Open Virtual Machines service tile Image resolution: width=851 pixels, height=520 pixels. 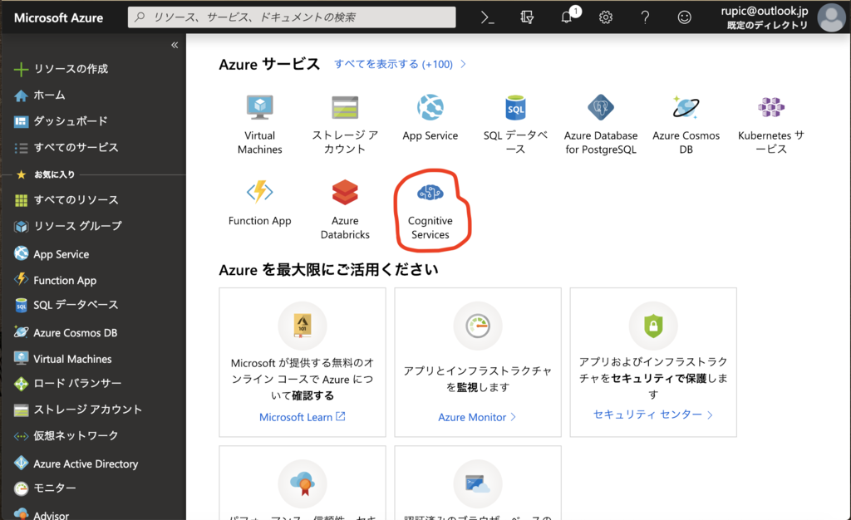(260, 125)
